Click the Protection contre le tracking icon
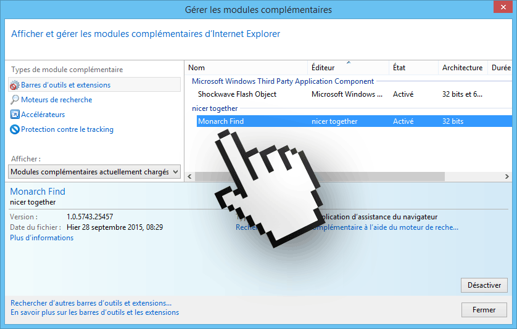 pyautogui.click(x=15, y=129)
